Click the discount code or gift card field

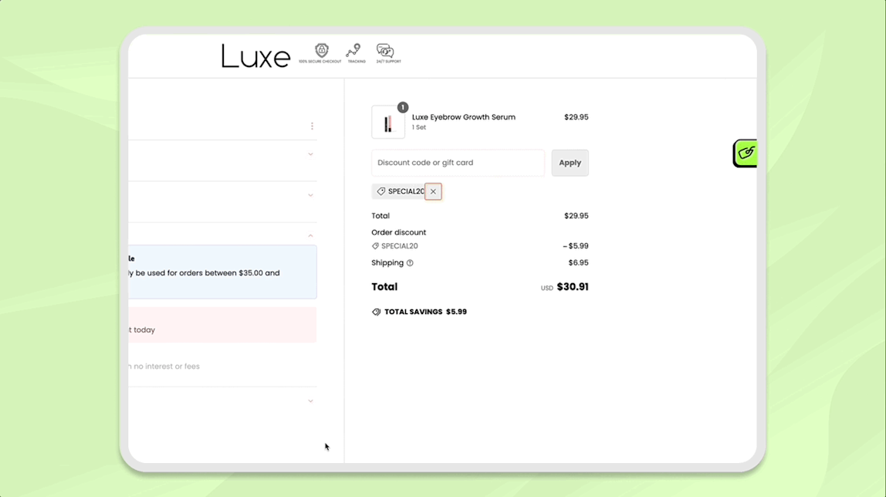[x=458, y=163]
